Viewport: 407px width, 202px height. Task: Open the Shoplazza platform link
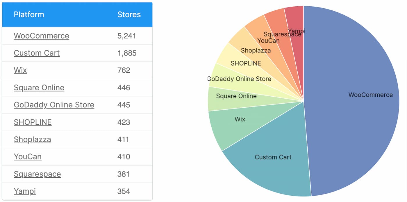click(32, 139)
